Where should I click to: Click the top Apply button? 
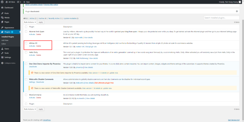[x=41, y=22]
